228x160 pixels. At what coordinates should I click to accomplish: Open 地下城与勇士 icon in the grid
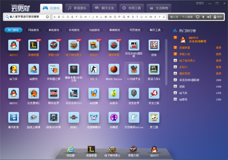pos(74,45)
